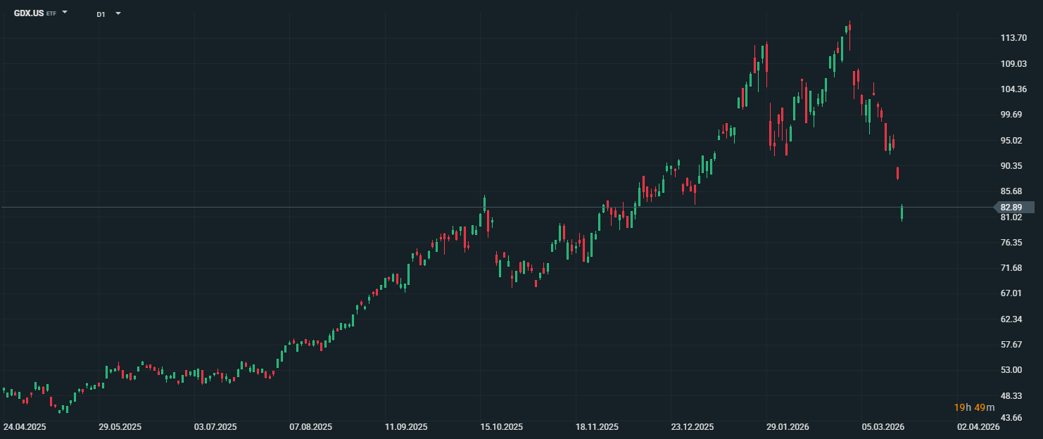
Task: Click the 19h 49m candle countdown timer
Action: pos(974,407)
